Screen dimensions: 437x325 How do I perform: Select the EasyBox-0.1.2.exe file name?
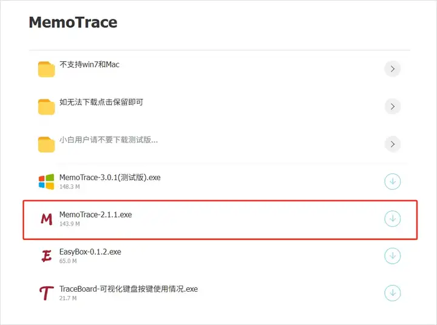click(90, 252)
